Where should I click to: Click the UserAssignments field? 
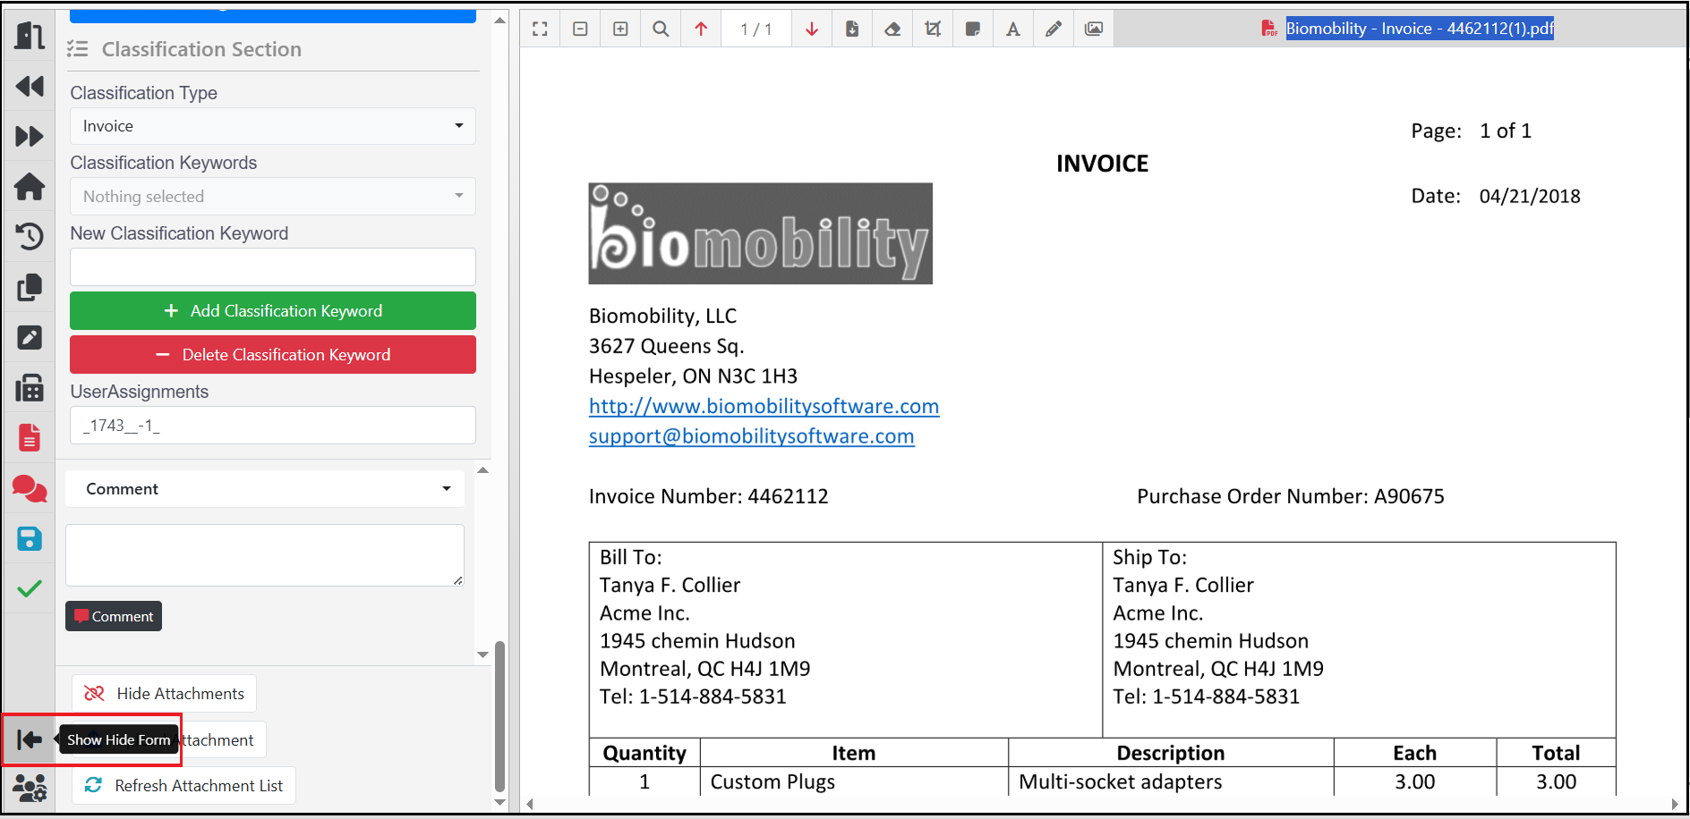[273, 426]
